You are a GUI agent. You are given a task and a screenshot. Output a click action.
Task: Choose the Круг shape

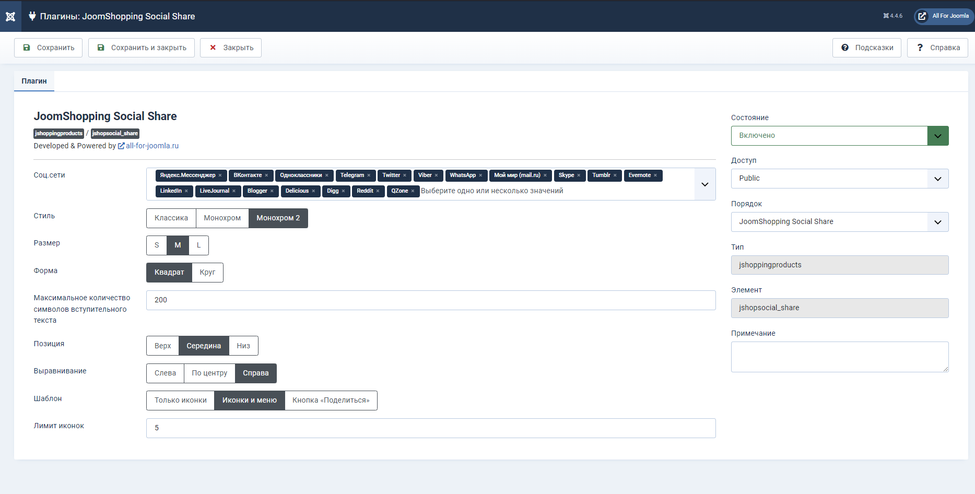pyautogui.click(x=207, y=273)
